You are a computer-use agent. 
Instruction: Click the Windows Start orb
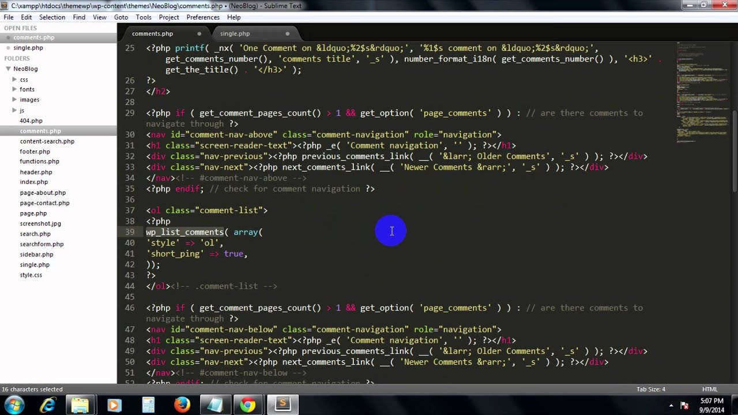click(x=14, y=405)
